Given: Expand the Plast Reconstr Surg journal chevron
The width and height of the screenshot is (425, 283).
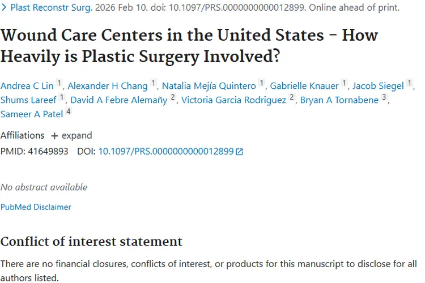Looking at the screenshot, I should click(3, 8).
